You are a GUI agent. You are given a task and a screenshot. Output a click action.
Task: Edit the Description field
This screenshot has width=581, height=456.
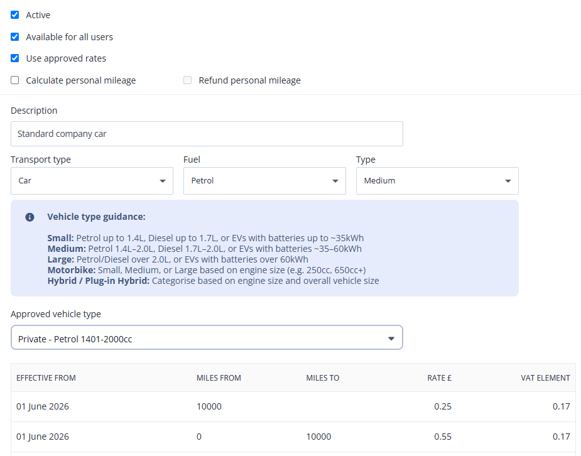(x=207, y=134)
